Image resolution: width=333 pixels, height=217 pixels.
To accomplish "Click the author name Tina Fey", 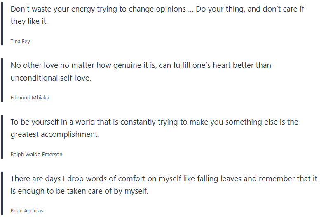I will pyautogui.click(x=20, y=41).
